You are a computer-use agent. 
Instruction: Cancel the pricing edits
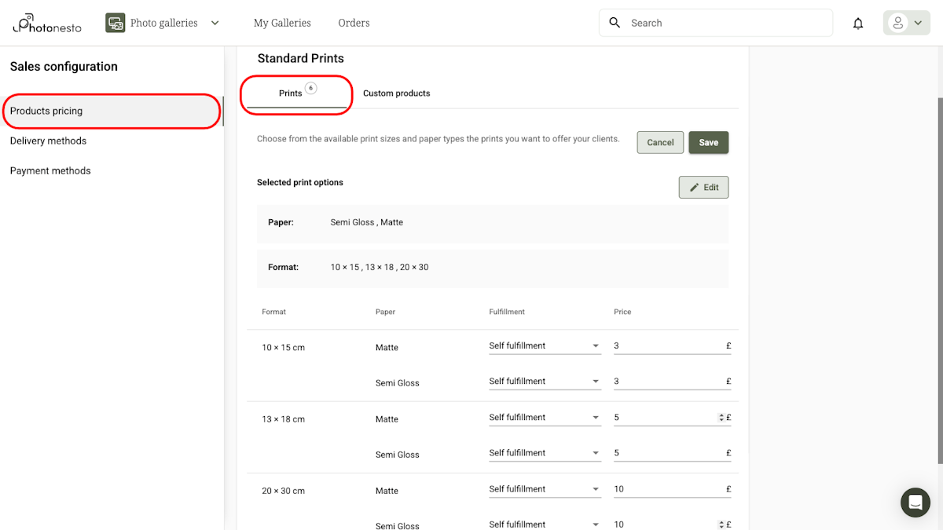pos(659,142)
